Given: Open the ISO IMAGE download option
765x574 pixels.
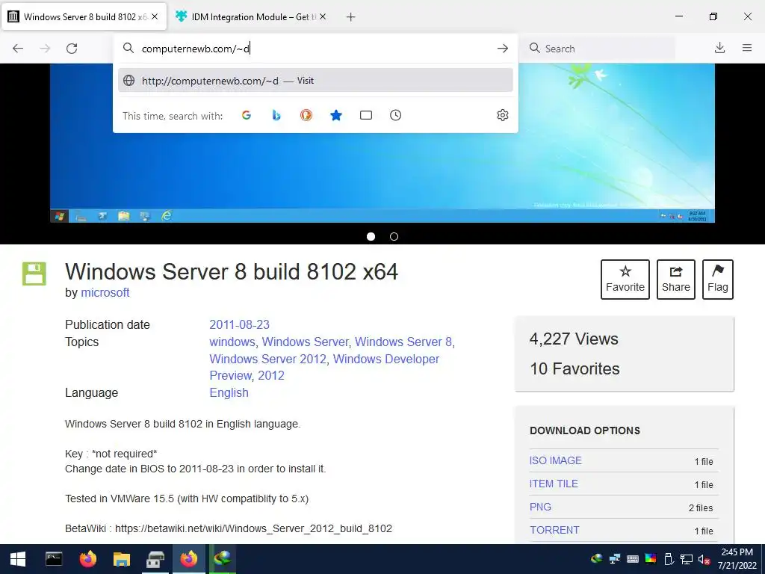Looking at the screenshot, I should [x=556, y=460].
